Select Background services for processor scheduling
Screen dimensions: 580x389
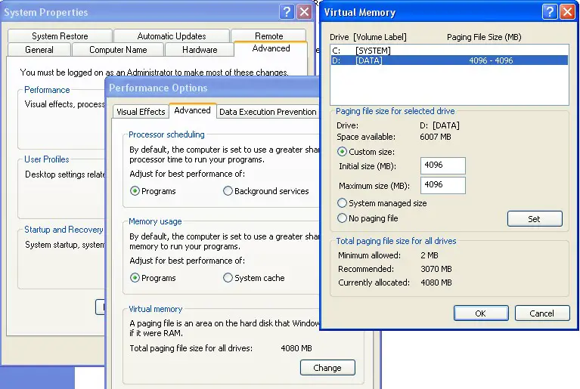click(x=228, y=191)
